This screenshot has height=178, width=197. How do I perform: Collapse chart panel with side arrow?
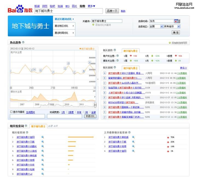pyautogui.click(x=98, y=79)
